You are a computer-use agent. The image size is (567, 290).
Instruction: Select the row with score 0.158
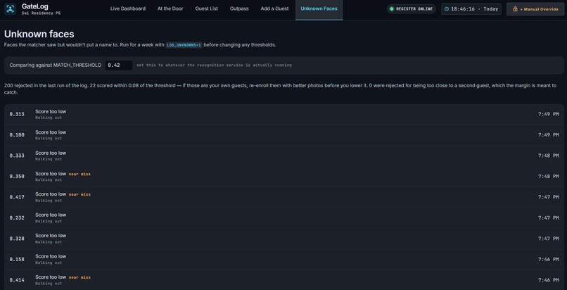click(284, 259)
